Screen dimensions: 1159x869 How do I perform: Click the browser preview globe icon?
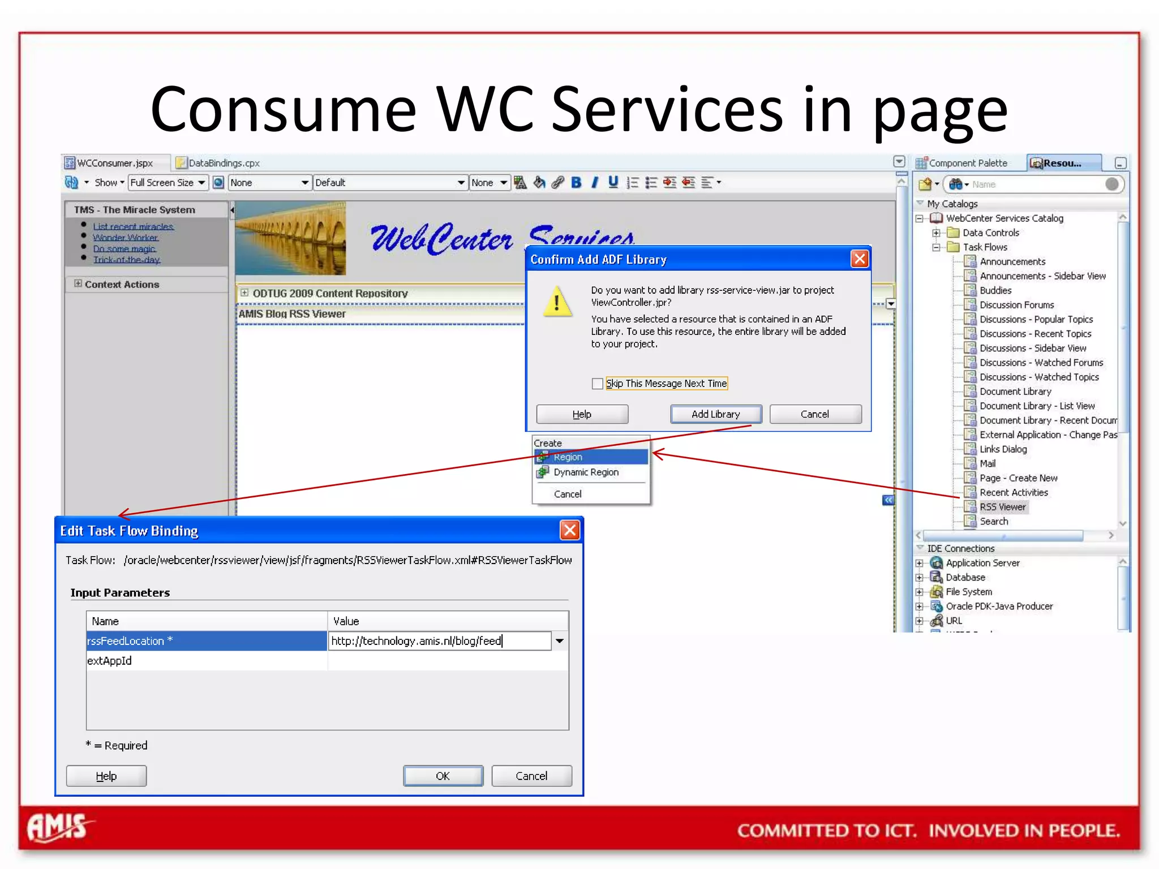(x=218, y=182)
